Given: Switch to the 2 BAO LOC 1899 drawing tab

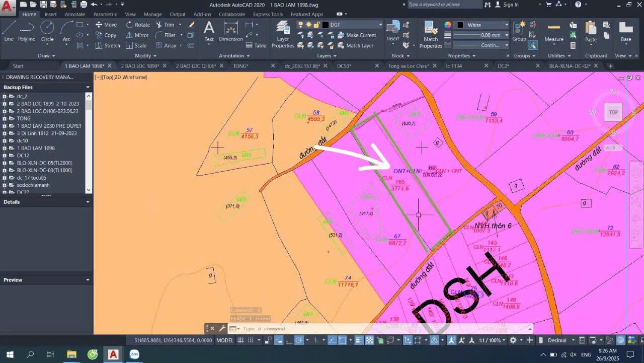Looking at the screenshot, I should pyautogui.click(x=140, y=66).
